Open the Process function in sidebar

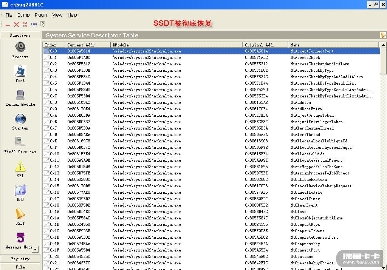coord(20,48)
